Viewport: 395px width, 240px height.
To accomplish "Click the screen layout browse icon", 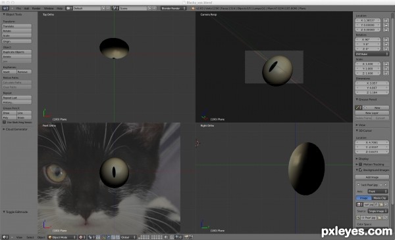I will click(68, 9).
